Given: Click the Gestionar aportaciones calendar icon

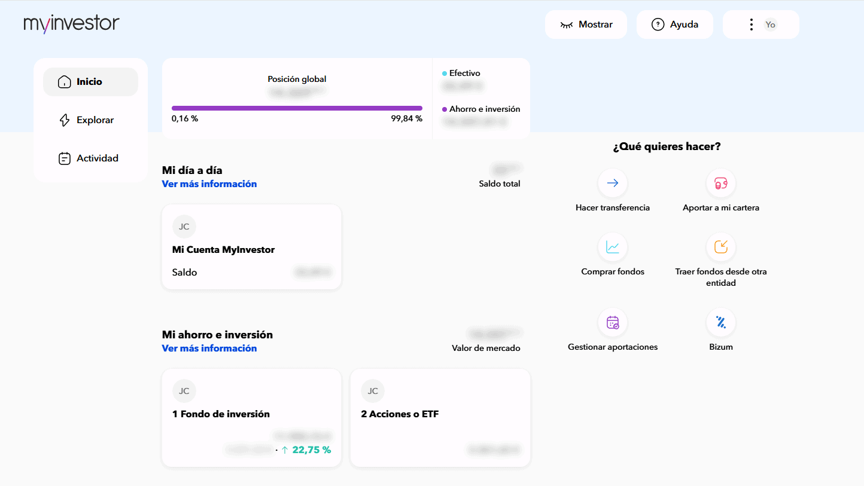Looking at the screenshot, I should pyautogui.click(x=613, y=322).
